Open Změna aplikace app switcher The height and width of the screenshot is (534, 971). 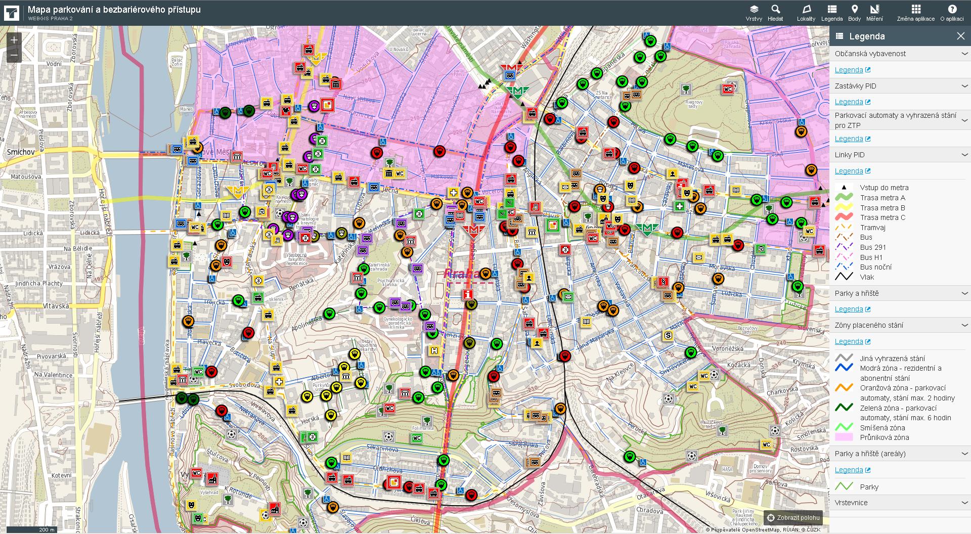tap(916, 13)
